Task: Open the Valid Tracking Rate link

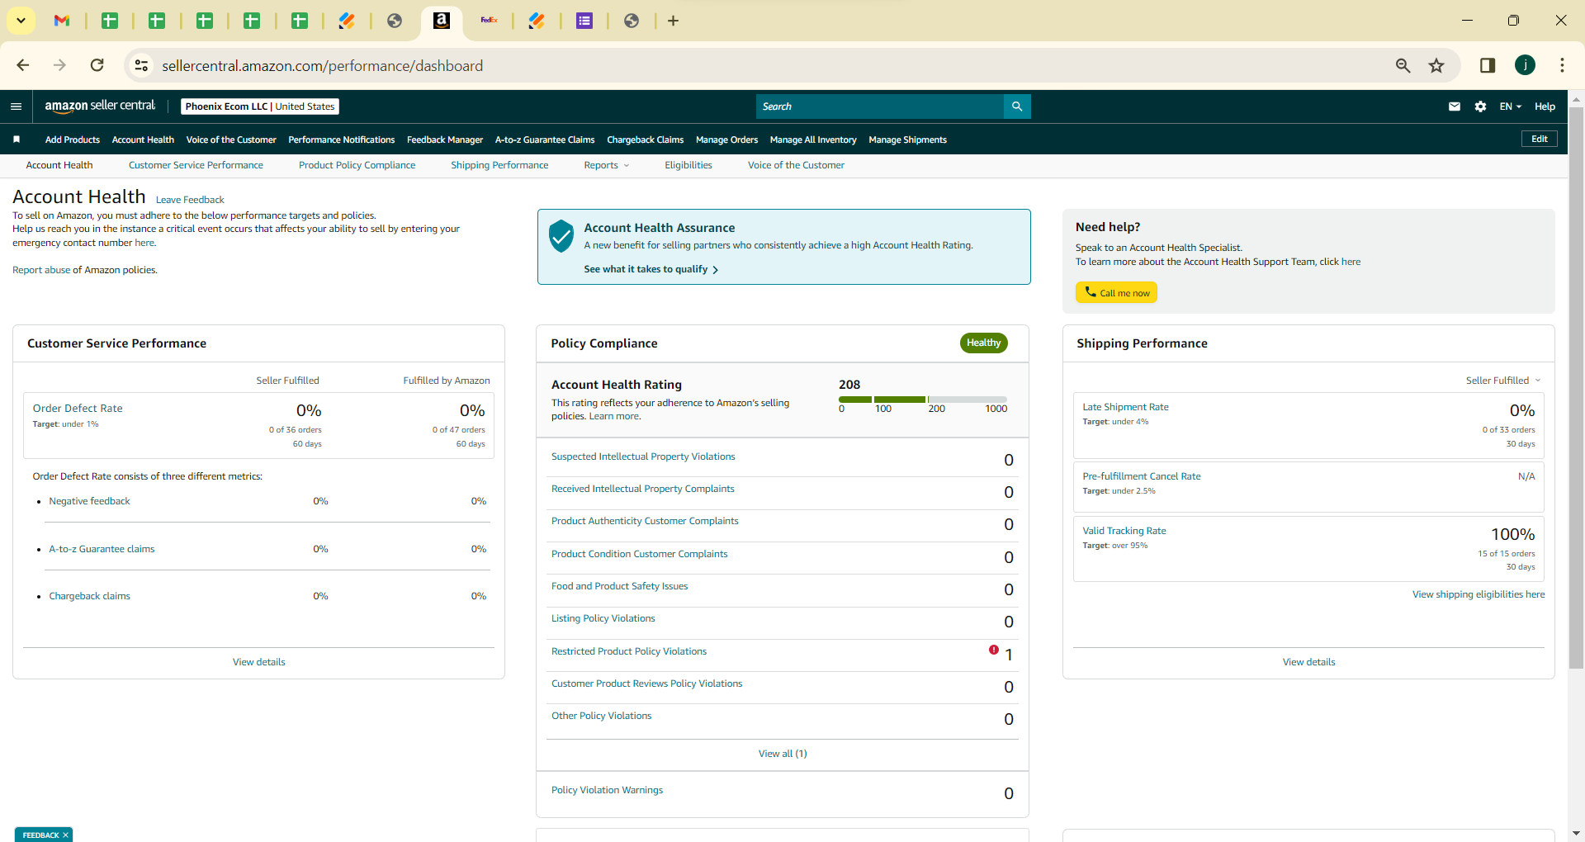Action: click(x=1124, y=531)
